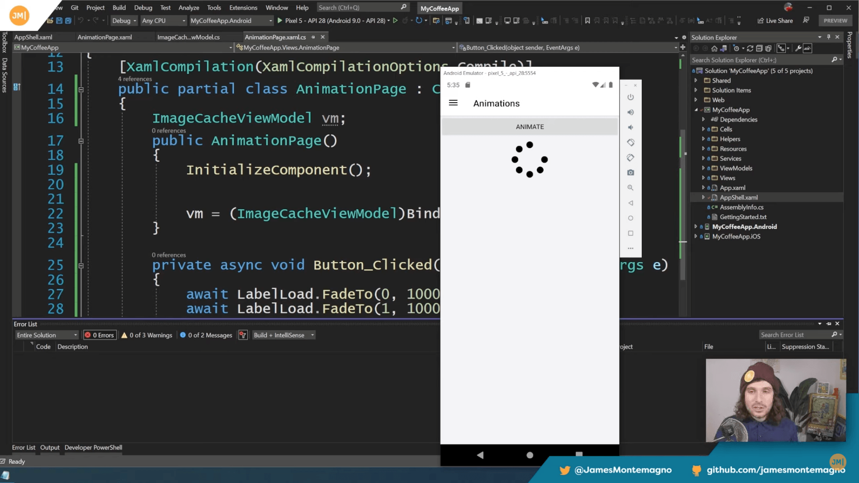This screenshot has height=483, width=859.
Task: Toggle the 0 Errors filter
Action: pyautogui.click(x=100, y=335)
